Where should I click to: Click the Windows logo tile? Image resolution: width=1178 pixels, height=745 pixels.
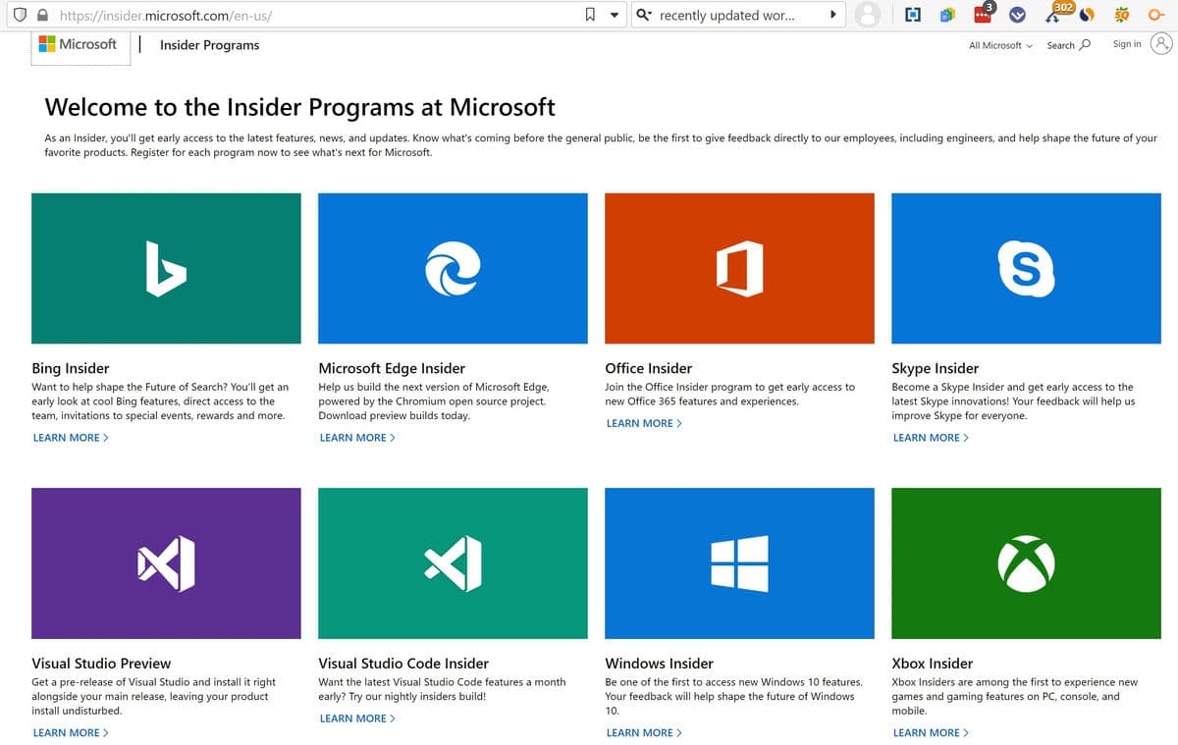(739, 563)
